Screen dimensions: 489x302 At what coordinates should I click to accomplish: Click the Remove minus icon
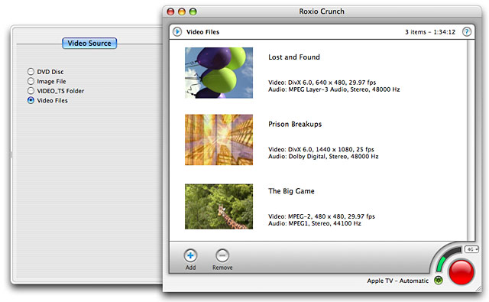click(x=222, y=256)
